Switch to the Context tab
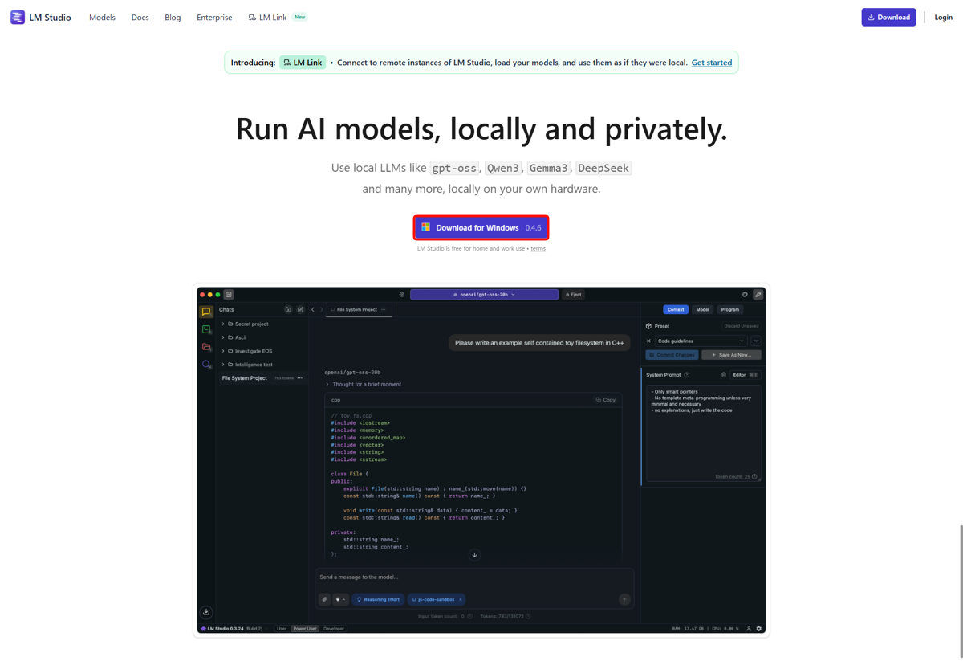The image size is (963, 661). click(x=676, y=309)
